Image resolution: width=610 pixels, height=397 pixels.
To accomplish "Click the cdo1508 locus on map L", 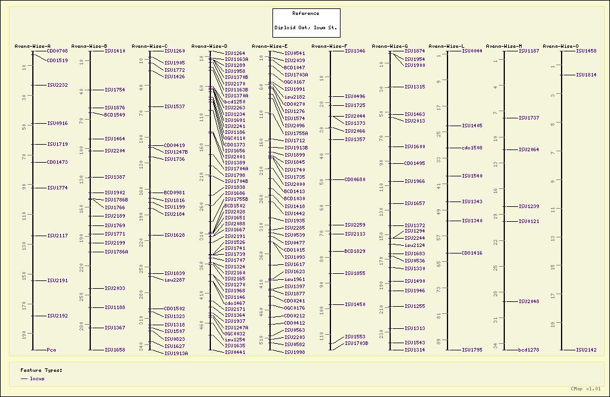I will click(x=472, y=148).
